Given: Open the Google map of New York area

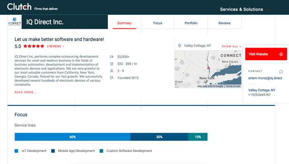Looking at the screenshot, I should click(x=208, y=69).
